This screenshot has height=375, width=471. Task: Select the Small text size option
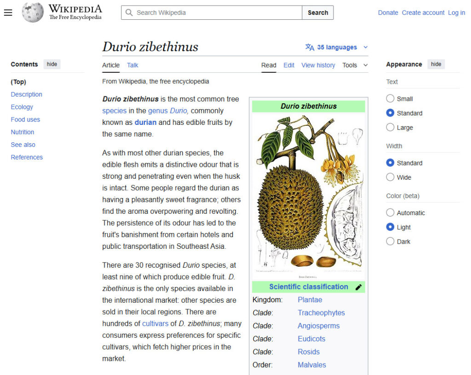click(390, 99)
